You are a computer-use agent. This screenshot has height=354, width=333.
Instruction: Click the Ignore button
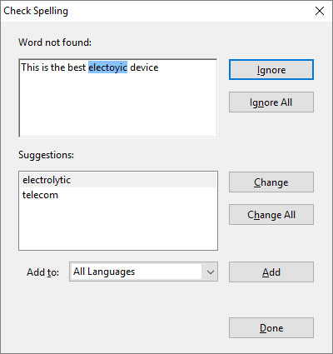[271, 70]
